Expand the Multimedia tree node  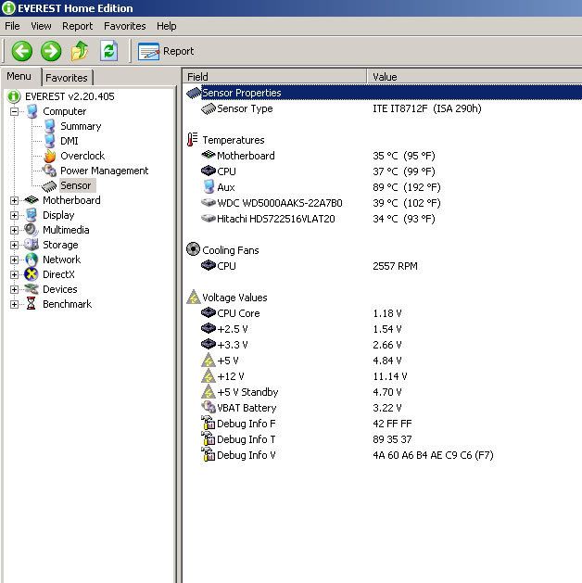point(14,230)
